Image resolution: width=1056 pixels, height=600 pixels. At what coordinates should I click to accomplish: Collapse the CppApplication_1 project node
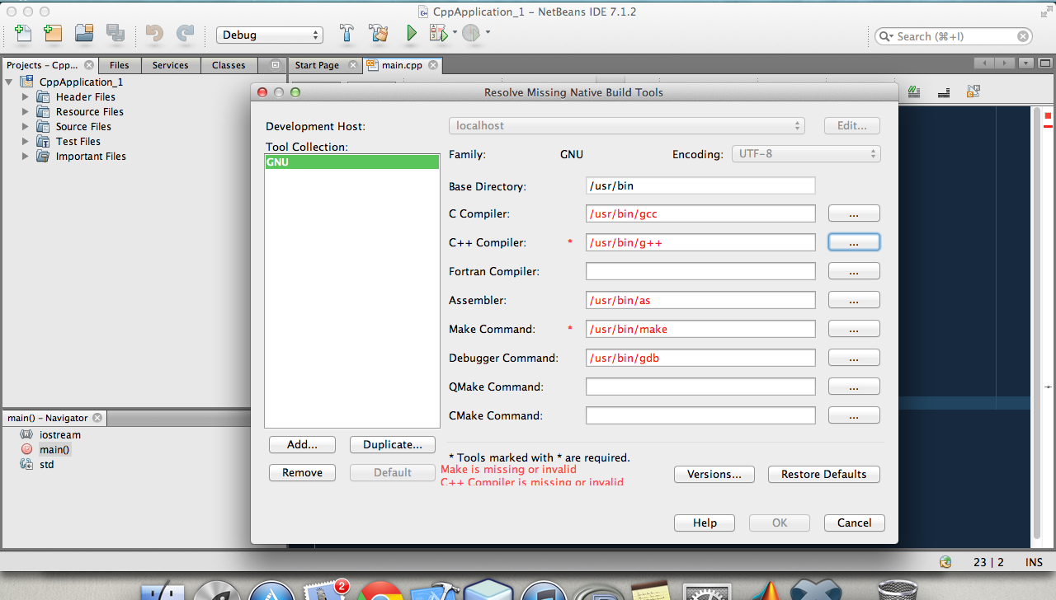pos(9,82)
